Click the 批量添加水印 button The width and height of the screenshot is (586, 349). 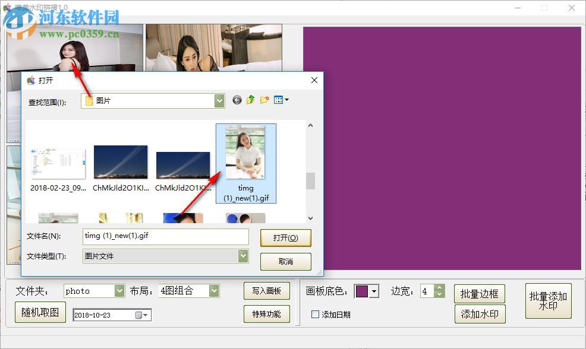(x=548, y=301)
